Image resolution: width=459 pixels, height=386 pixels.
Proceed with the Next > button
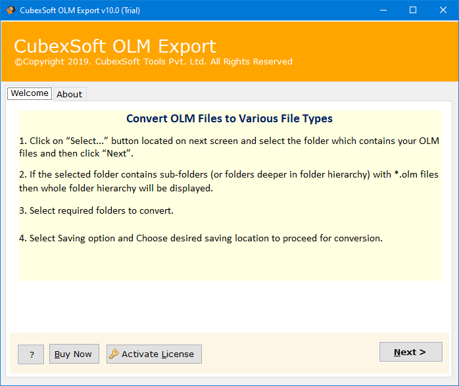tap(410, 352)
